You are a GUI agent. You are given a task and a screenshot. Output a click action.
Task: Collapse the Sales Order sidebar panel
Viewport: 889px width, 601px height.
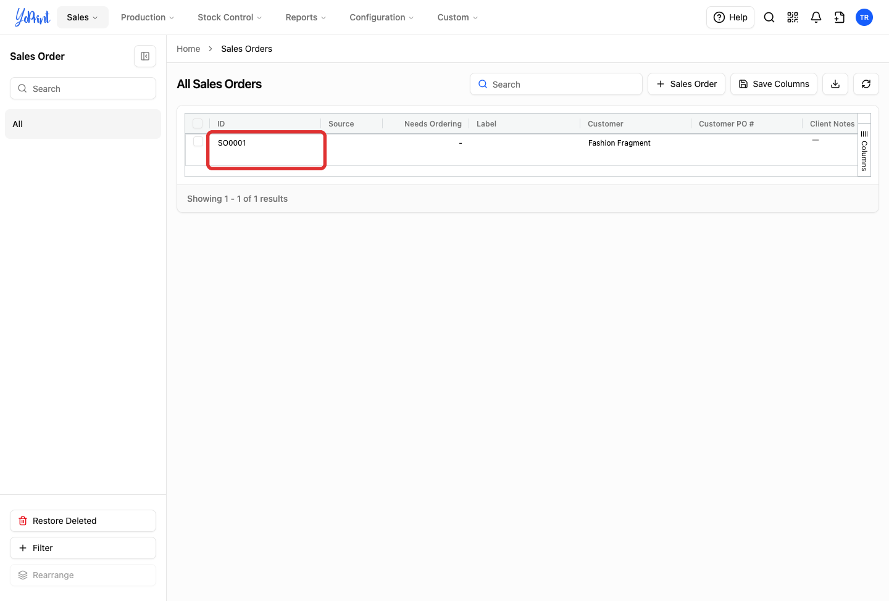click(145, 56)
